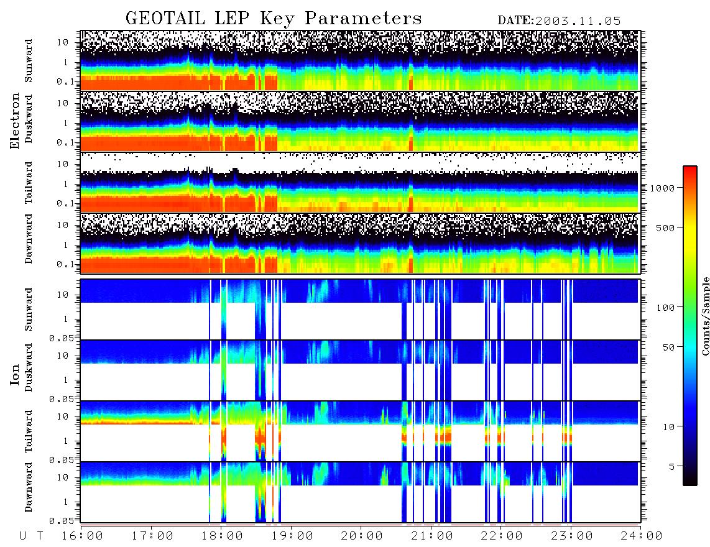Click the "20:00" time tick label
The image size is (710, 547).
[362, 536]
